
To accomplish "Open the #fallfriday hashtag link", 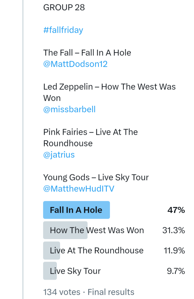I will 63,30.
